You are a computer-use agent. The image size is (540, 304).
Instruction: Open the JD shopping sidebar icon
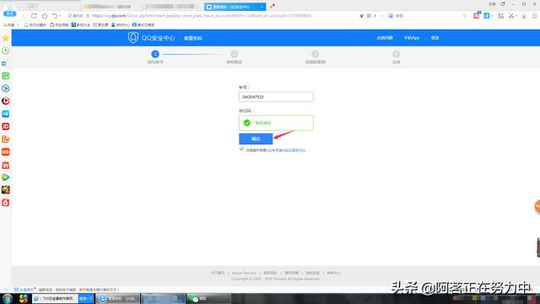coord(6,127)
